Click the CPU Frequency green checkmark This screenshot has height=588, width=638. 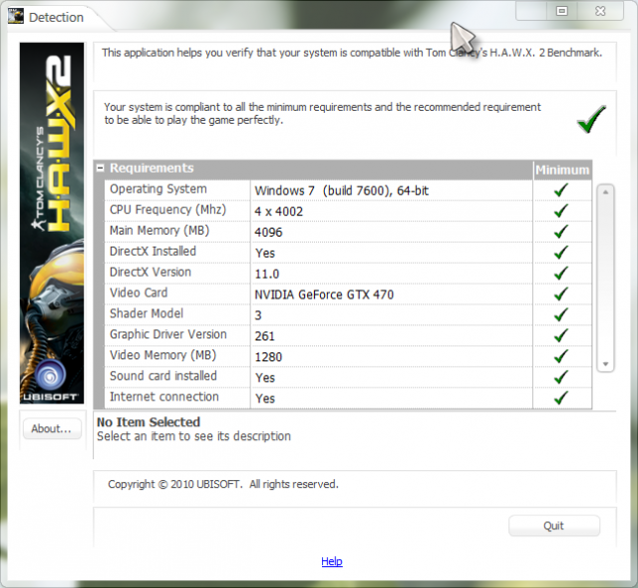561,211
